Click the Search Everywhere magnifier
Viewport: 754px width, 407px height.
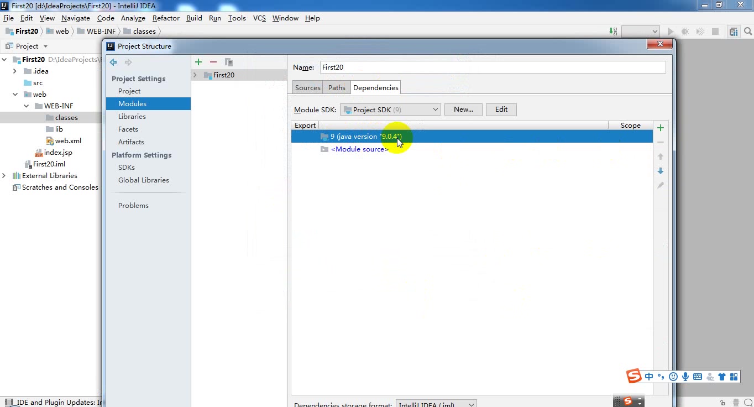[x=748, y=32]
